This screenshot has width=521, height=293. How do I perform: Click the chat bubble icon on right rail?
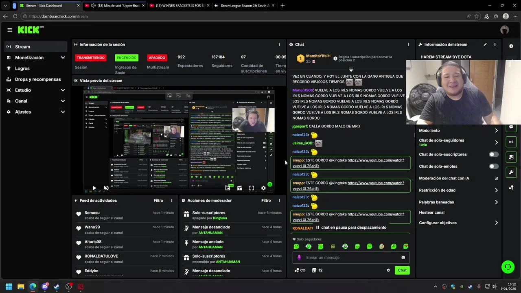pyautogui.click(x=511, y=127)
